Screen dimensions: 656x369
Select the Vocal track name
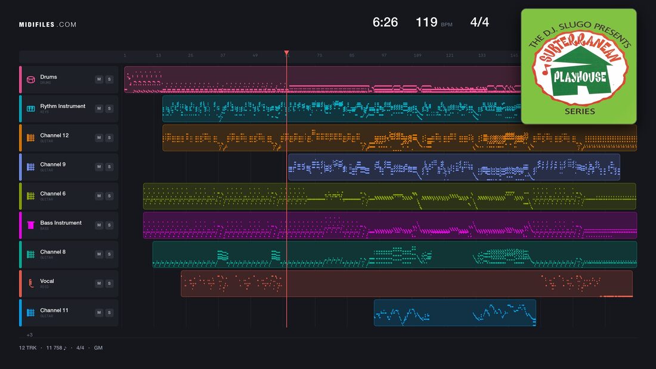coord(47,281)
